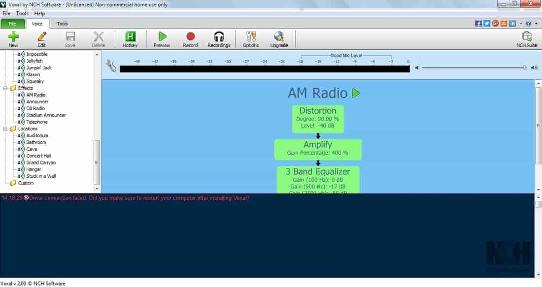Select the Squeaky voice
The image size is (542, 287).
[x=35, y=81]
